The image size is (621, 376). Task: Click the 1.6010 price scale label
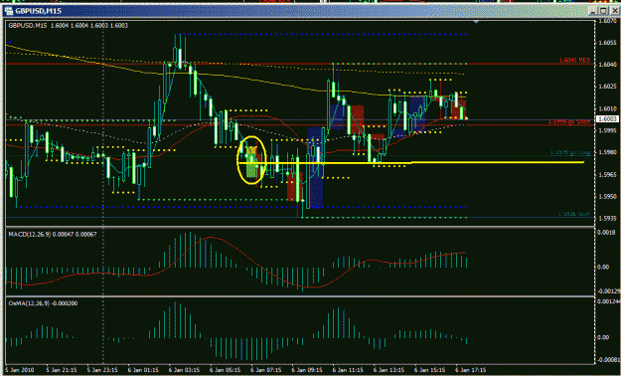[607, 108]
